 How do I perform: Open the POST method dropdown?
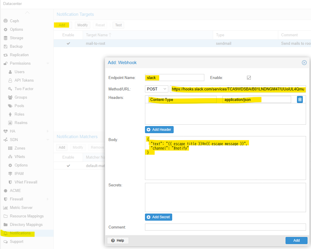(x=156, y=89)
